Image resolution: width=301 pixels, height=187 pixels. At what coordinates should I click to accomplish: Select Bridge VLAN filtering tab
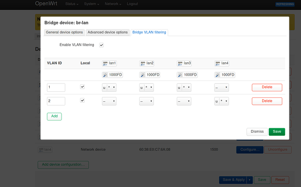click(149, 32)
